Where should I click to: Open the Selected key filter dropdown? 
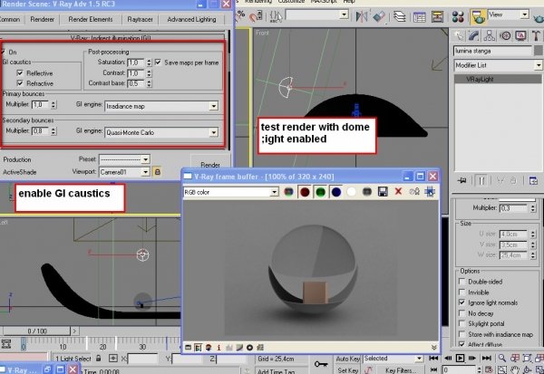[419, 358]
